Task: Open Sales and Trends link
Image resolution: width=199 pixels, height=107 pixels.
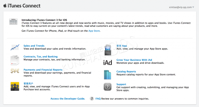Action: (x=34, y=46)
